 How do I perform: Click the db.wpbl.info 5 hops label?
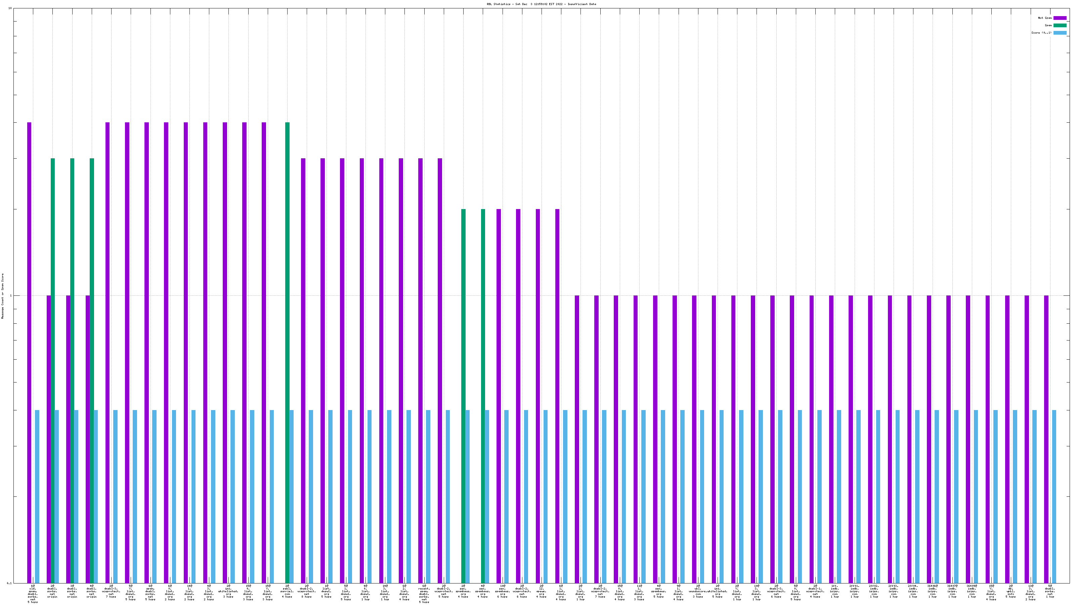click(1011, 592)
